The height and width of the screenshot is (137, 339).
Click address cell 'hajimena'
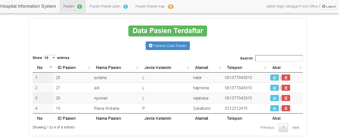(201, 88)
